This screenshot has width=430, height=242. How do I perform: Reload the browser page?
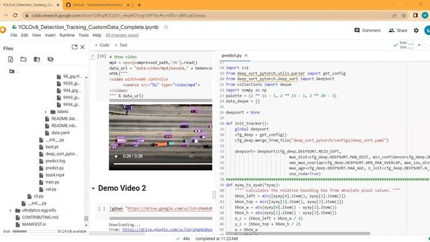(x=15, y=15)
